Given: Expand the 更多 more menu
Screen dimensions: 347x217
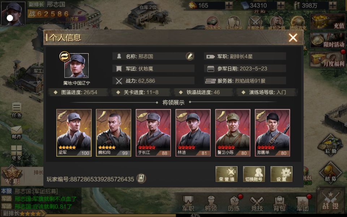Looking at the screenshot, I should click(x=17, y=153).
